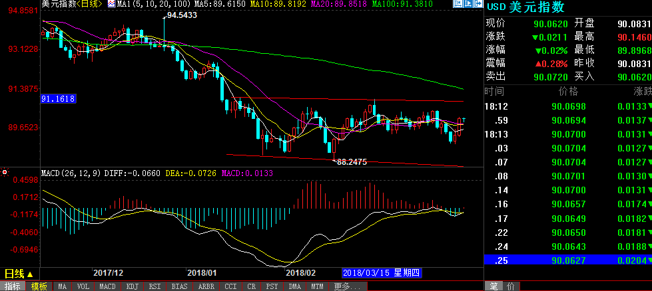Image resolution: width=652 pixels, height=291 pixels.
Task: Select the KDJ indicator
Action: pyautogui.click(x=131, y=286)
